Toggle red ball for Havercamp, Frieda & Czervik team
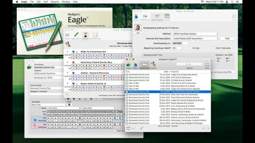This screenshot has height=143, width=255. pos(73,62)
